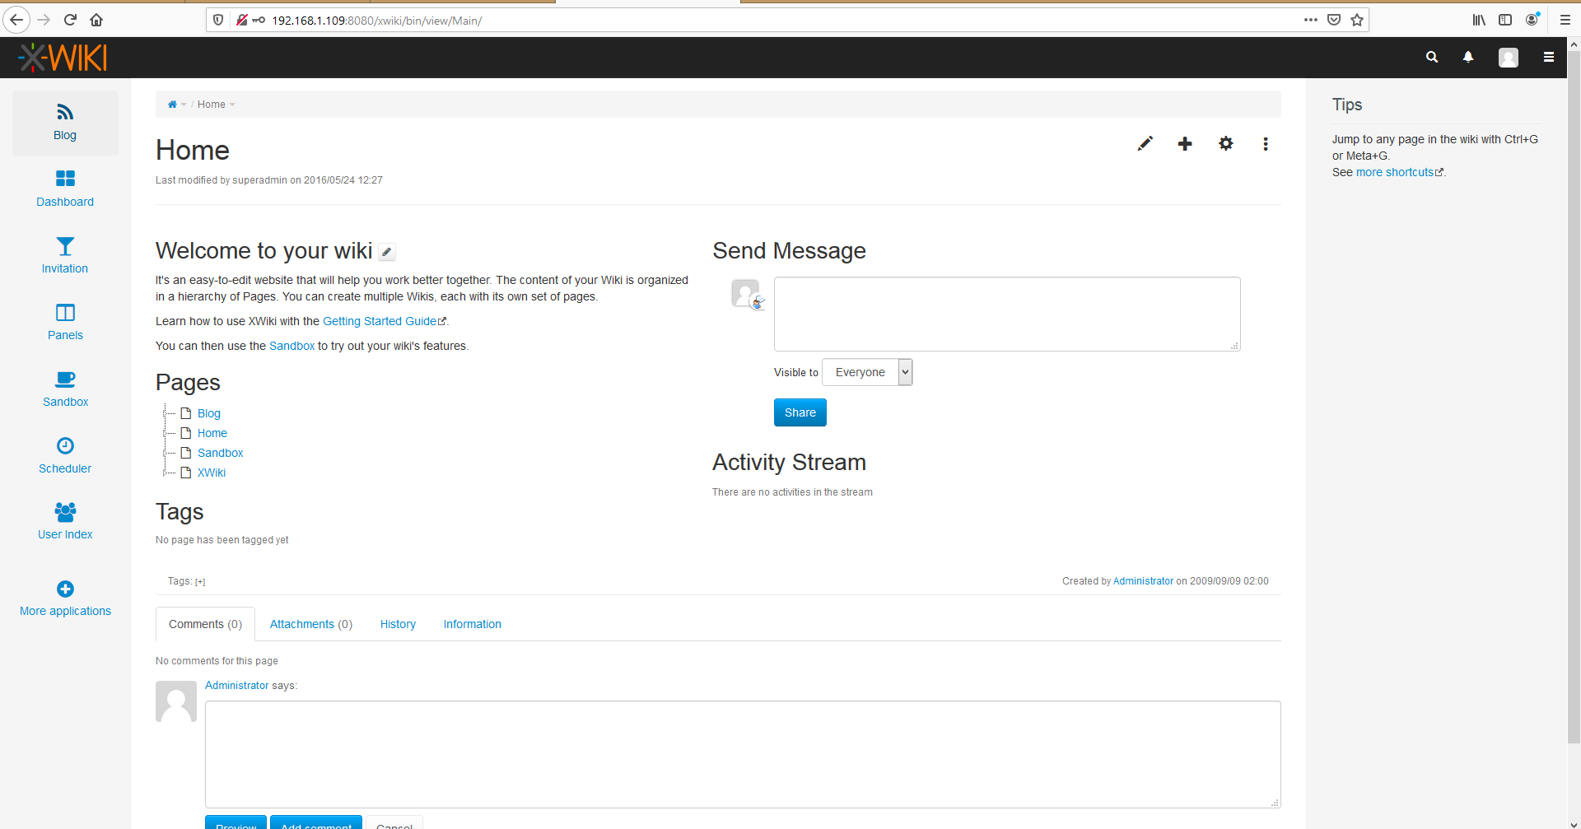Click the Send Message text area

(1006, 314)
